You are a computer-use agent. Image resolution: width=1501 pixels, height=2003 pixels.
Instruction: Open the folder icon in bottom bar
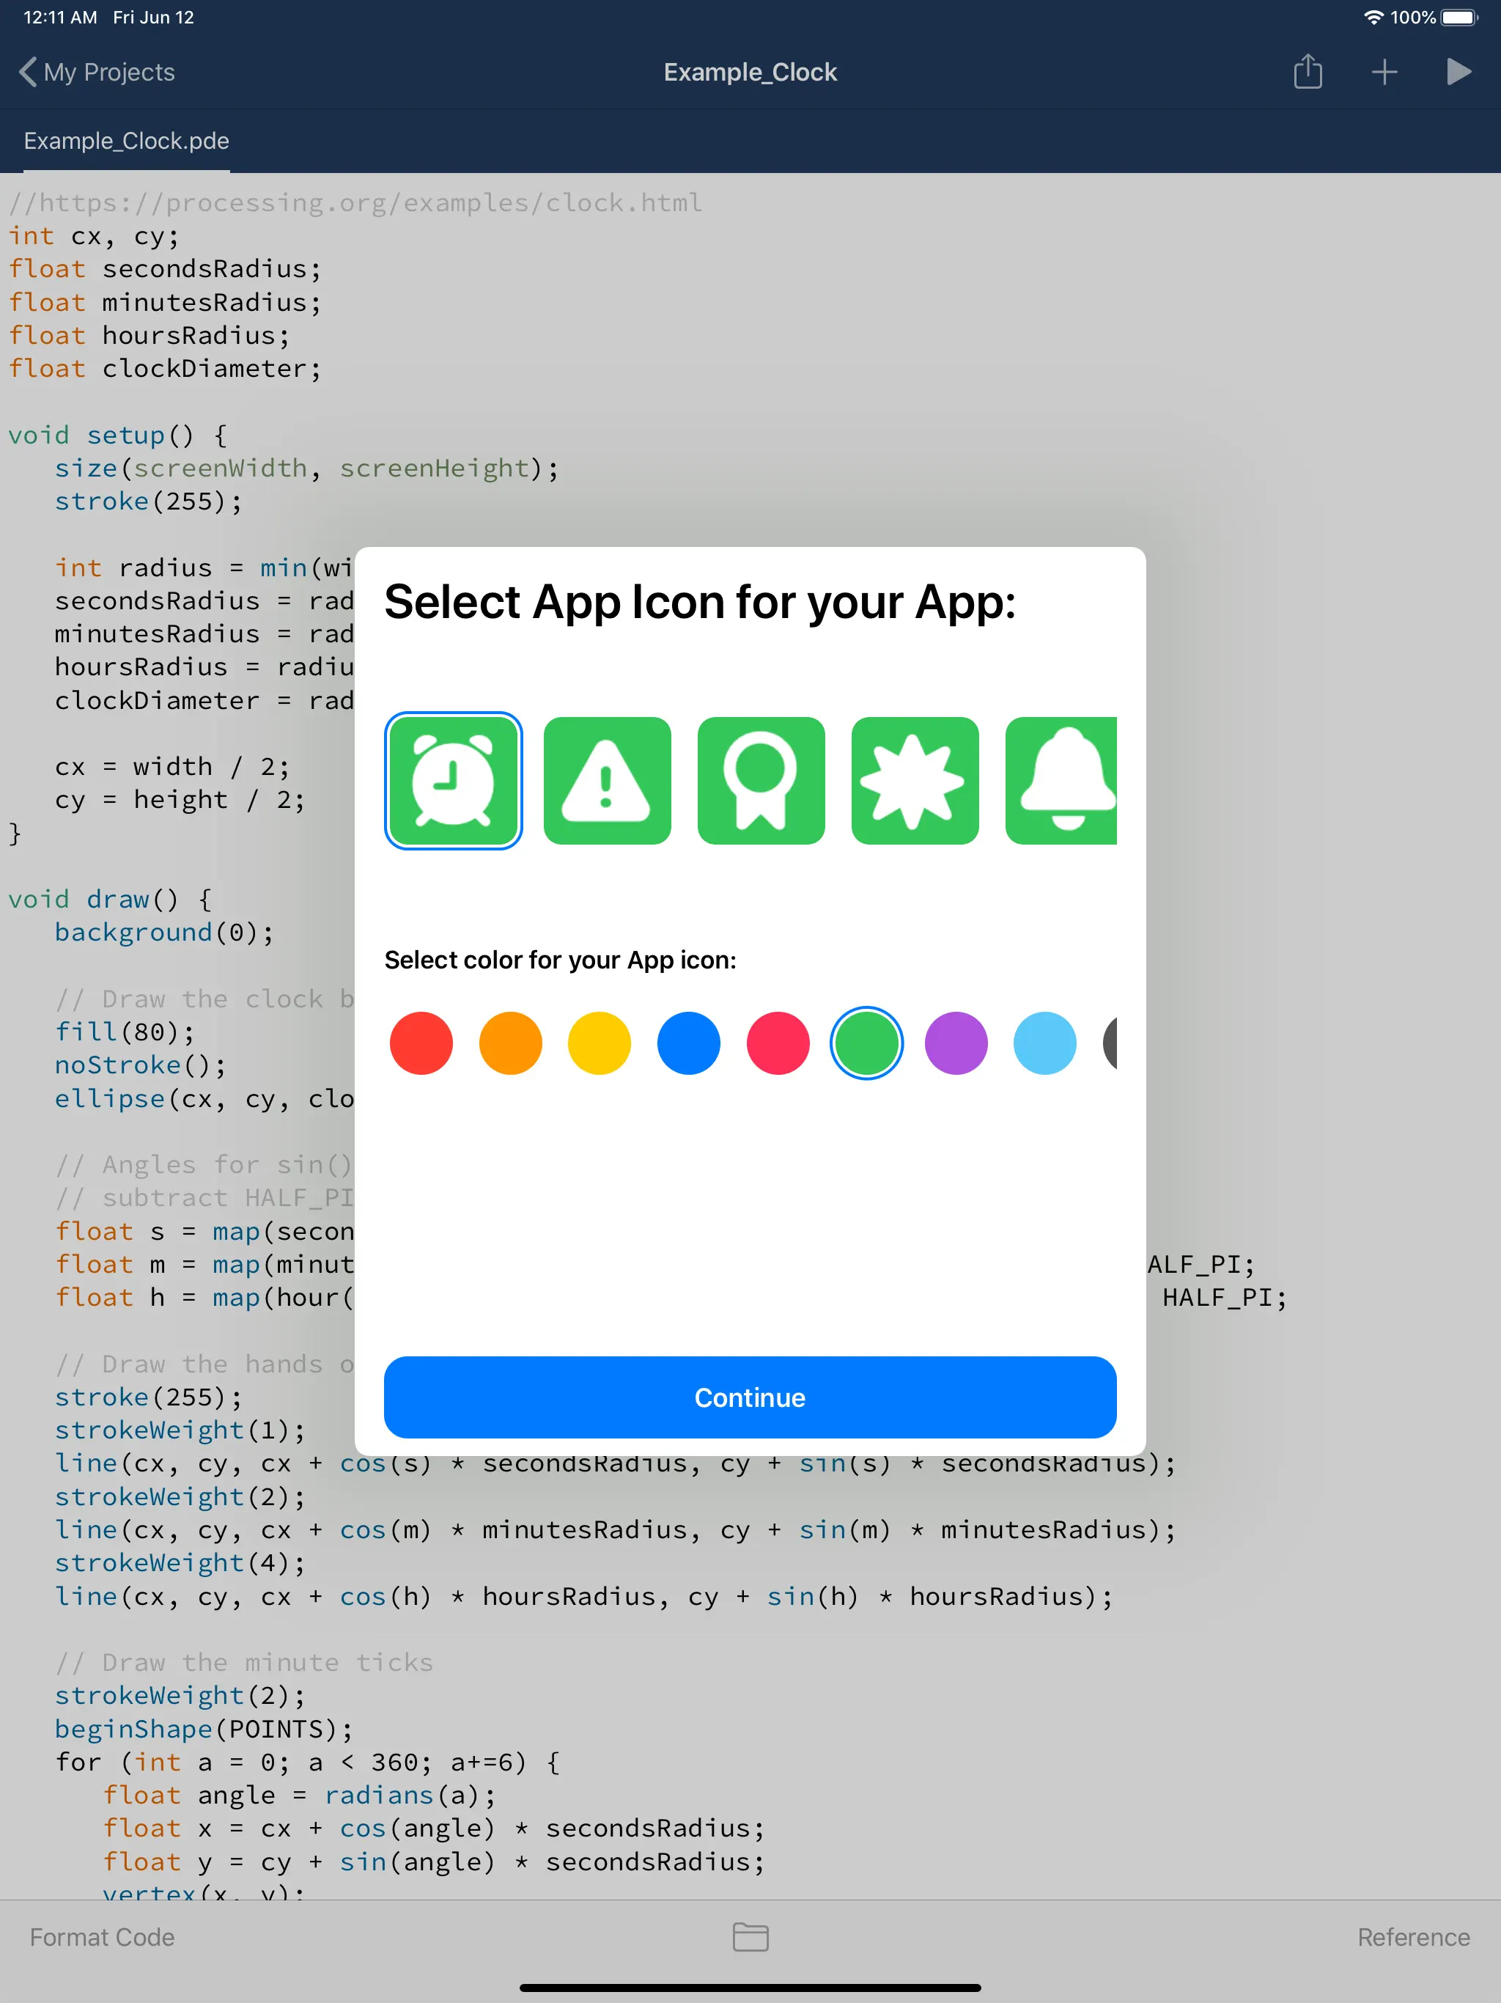coord(750,1937)
